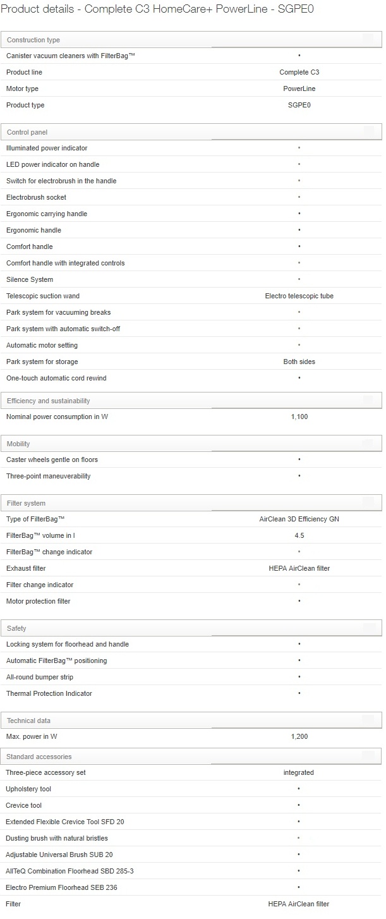This screenshot has width=386, height=919.
Task: Collapse the Standard accessories section header
Action: 191,757
